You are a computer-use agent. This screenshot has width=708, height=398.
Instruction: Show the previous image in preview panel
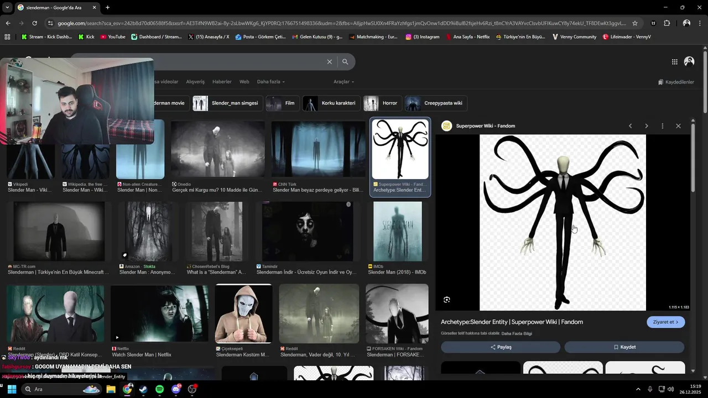(x=630, y=126)
